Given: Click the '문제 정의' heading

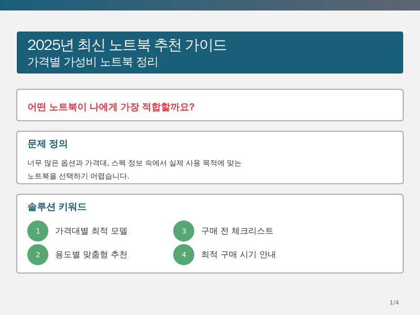Looking at the screenshot, I should [x=47, y=144].
